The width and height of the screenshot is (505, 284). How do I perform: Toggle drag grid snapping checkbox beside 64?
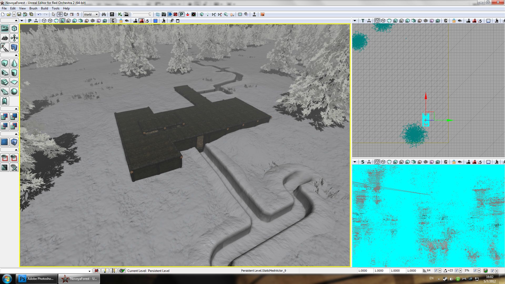tap(436, 271)
